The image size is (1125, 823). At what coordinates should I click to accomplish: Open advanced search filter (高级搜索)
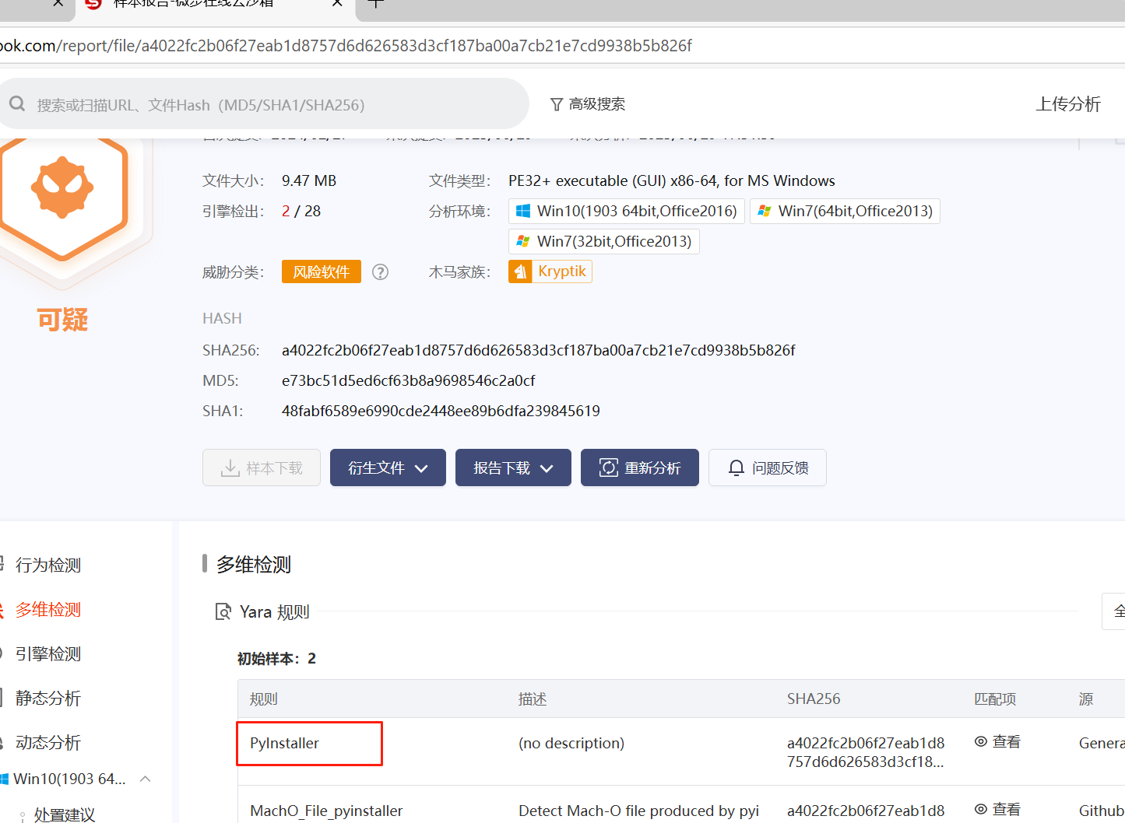[x=588, y=104]
